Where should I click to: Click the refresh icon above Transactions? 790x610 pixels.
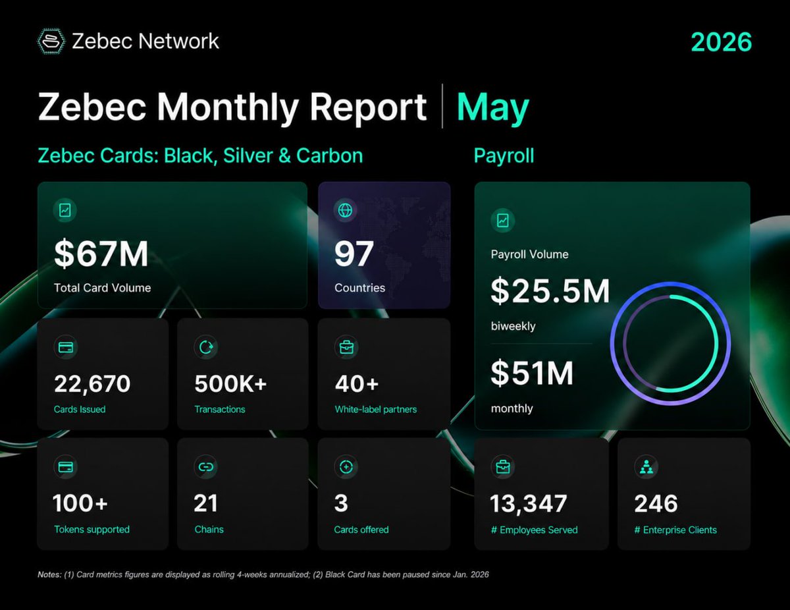click(x=205, y=347)
